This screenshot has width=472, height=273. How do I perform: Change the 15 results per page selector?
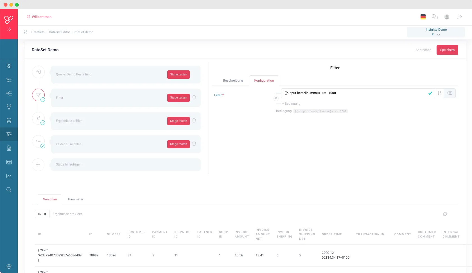[42, 214]
